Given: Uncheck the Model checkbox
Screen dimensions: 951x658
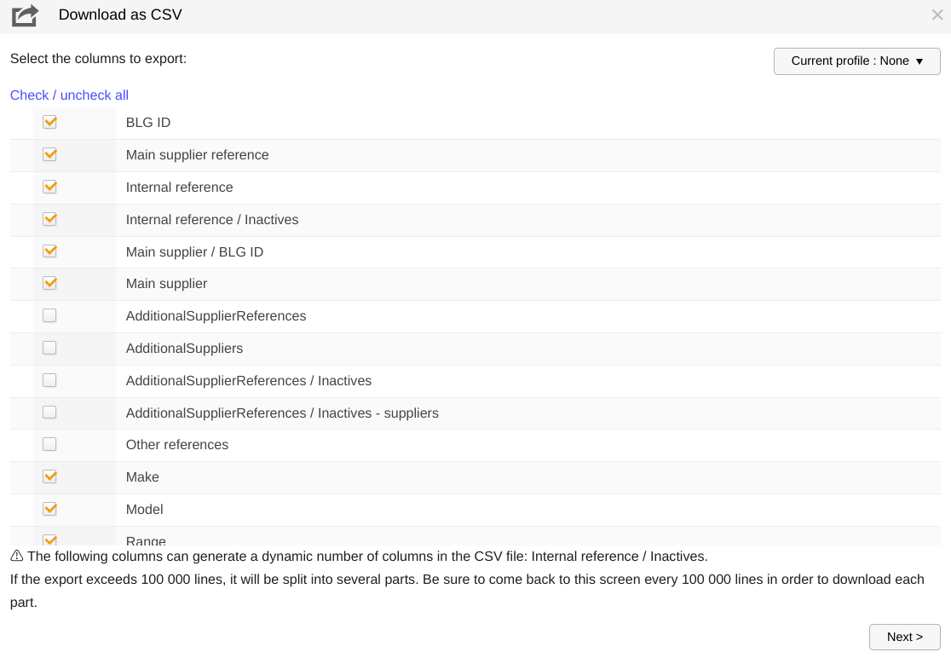Looking at the screenshot, I should tap(49, 509).
